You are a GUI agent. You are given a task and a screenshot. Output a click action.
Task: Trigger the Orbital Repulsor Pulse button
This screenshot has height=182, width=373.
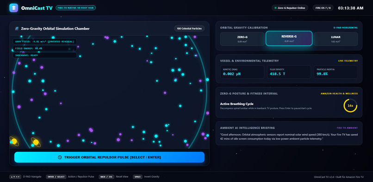(x=109, y=157)
